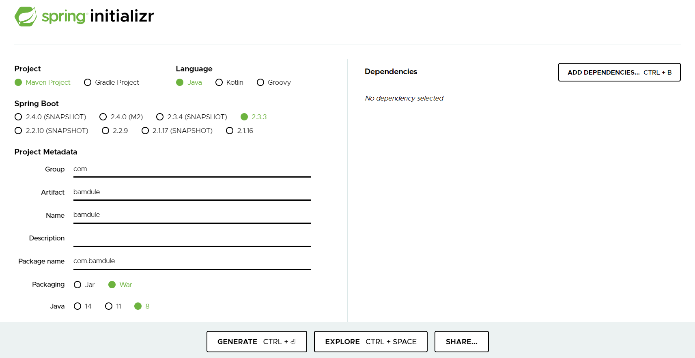Select Java version 8
Screen dimensions: 695x358
142,306
